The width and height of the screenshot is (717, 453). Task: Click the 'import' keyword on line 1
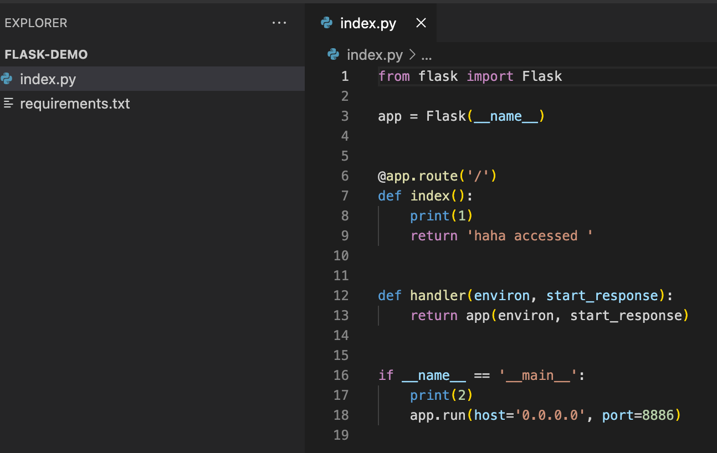[490, 76]
